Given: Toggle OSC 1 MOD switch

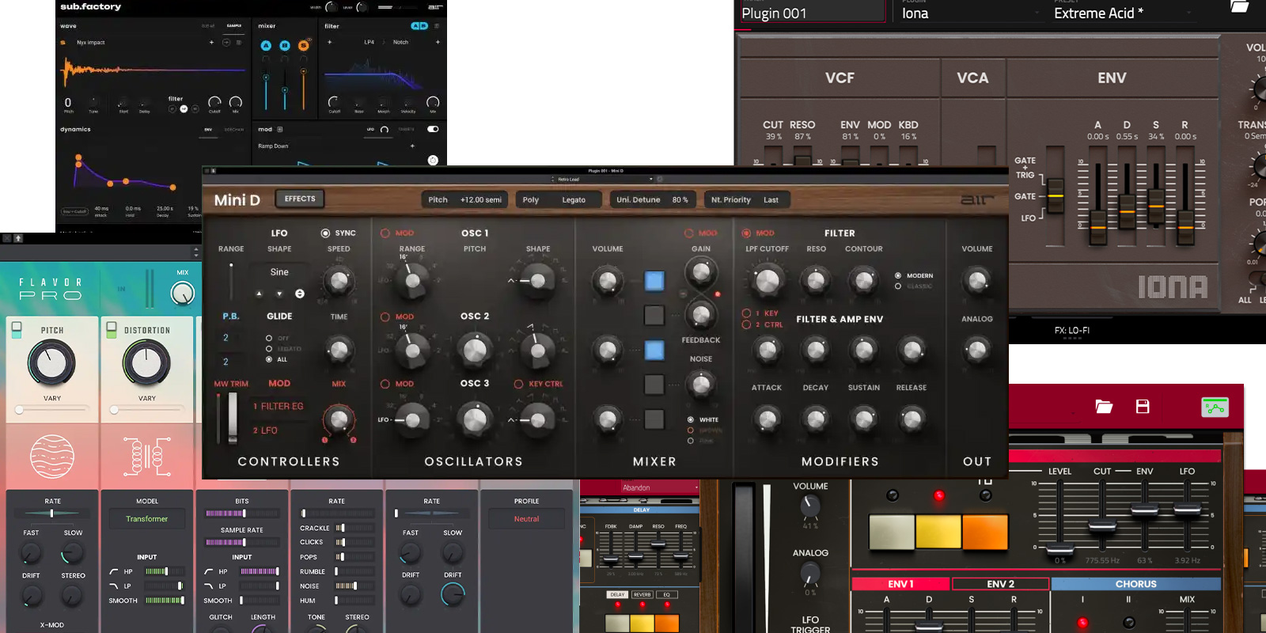Looking at the screenshot, I should point(385,233).
